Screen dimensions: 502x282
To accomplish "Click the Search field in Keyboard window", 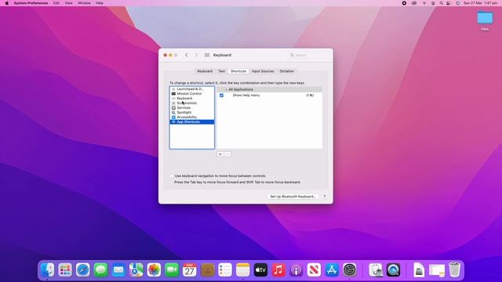I will [x=309, y=55].
